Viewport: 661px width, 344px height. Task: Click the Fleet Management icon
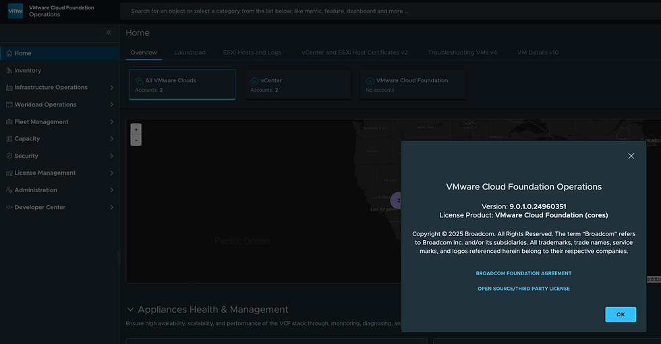click(9, 122)
